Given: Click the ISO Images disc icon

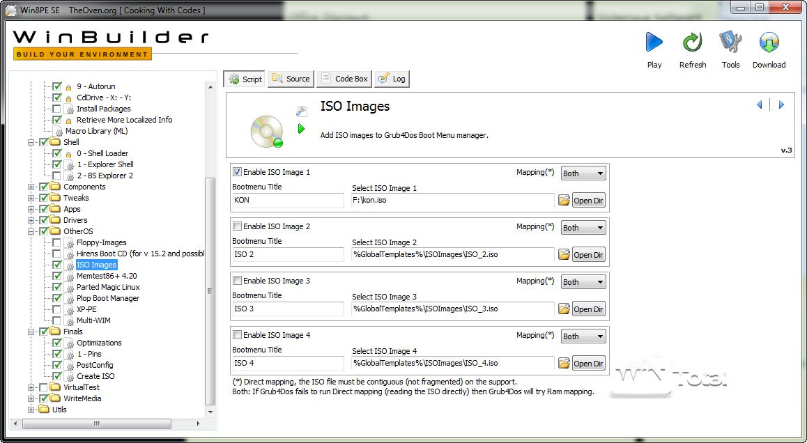Looking at the screenshot, I should click(x=267, y=132).
